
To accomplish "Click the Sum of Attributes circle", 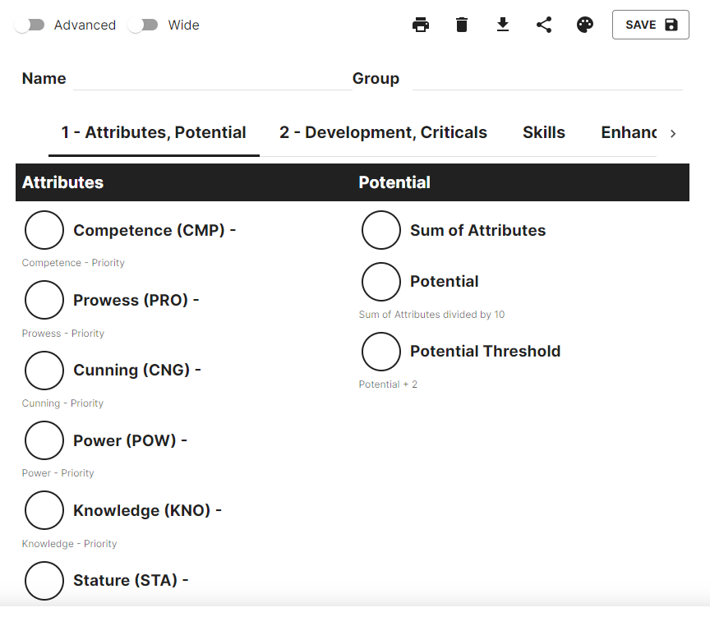I will point(380,230).
